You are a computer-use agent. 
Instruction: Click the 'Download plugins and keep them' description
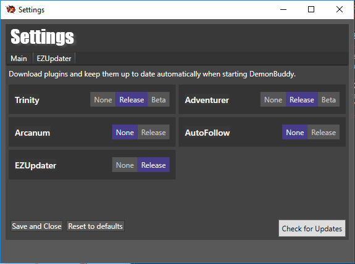point(152,74)
